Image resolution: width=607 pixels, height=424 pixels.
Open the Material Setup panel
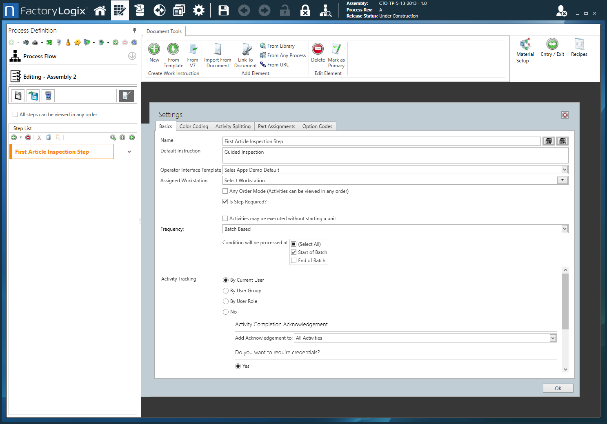tap(525, 50)
